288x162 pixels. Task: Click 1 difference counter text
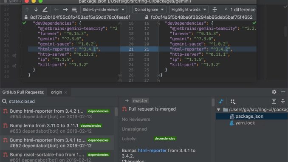pyautogui.click(x=243, y=9)
